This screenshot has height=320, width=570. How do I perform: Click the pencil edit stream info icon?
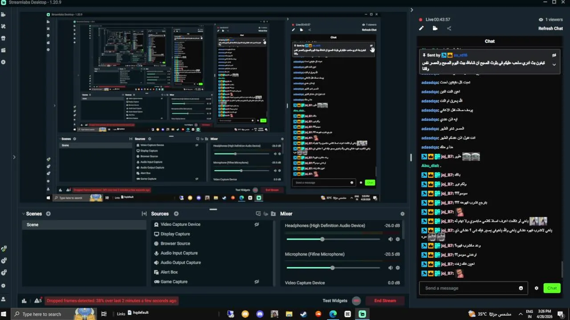point(421,28)
